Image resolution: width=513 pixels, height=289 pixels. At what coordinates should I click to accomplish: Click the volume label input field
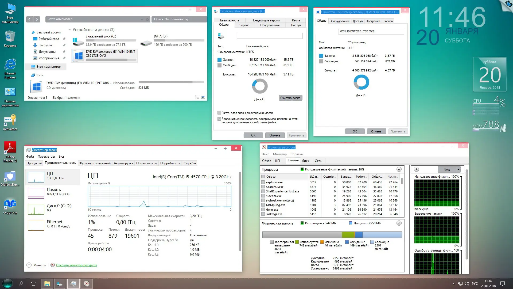click(x=270, y=36)
